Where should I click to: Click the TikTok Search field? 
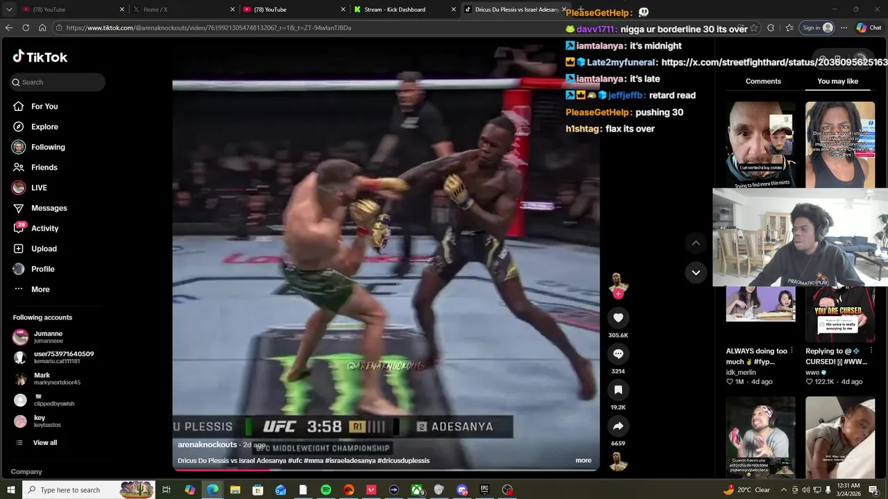coord(58,82)
